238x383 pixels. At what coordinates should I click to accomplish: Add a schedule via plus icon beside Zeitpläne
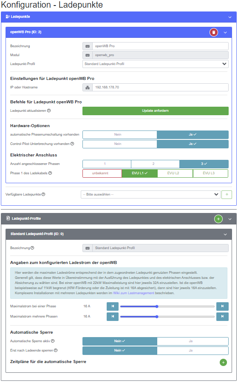tap(223, 362)
